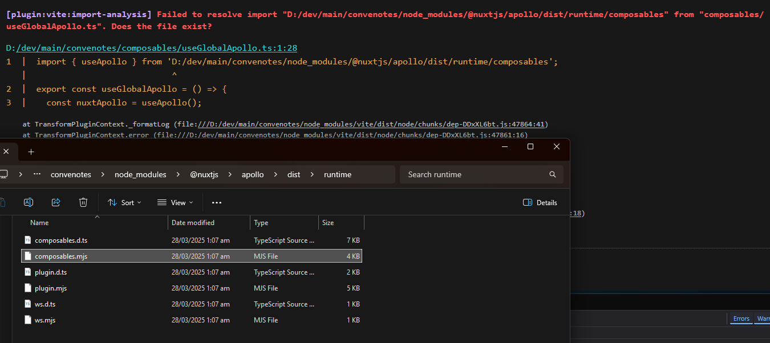Open useGlobalApollo.ts:1:28 file link in error overlay
Viewport: 770px width, 343px height.
tap(157, 48)
